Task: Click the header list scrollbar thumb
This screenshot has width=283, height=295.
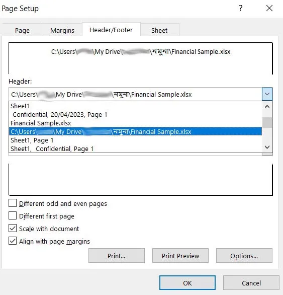Action: pyautogui.click(x=267, y=122)
